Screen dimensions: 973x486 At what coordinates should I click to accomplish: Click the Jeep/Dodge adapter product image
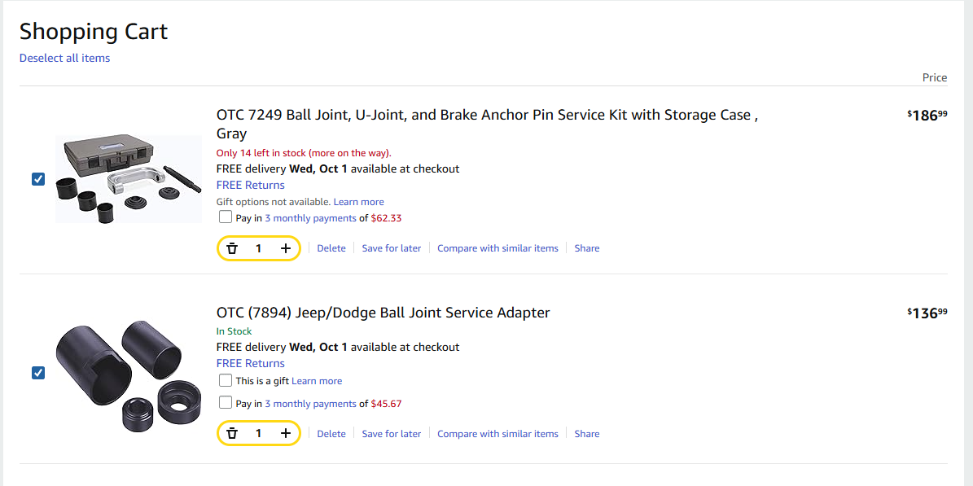[x=128, y=374]
